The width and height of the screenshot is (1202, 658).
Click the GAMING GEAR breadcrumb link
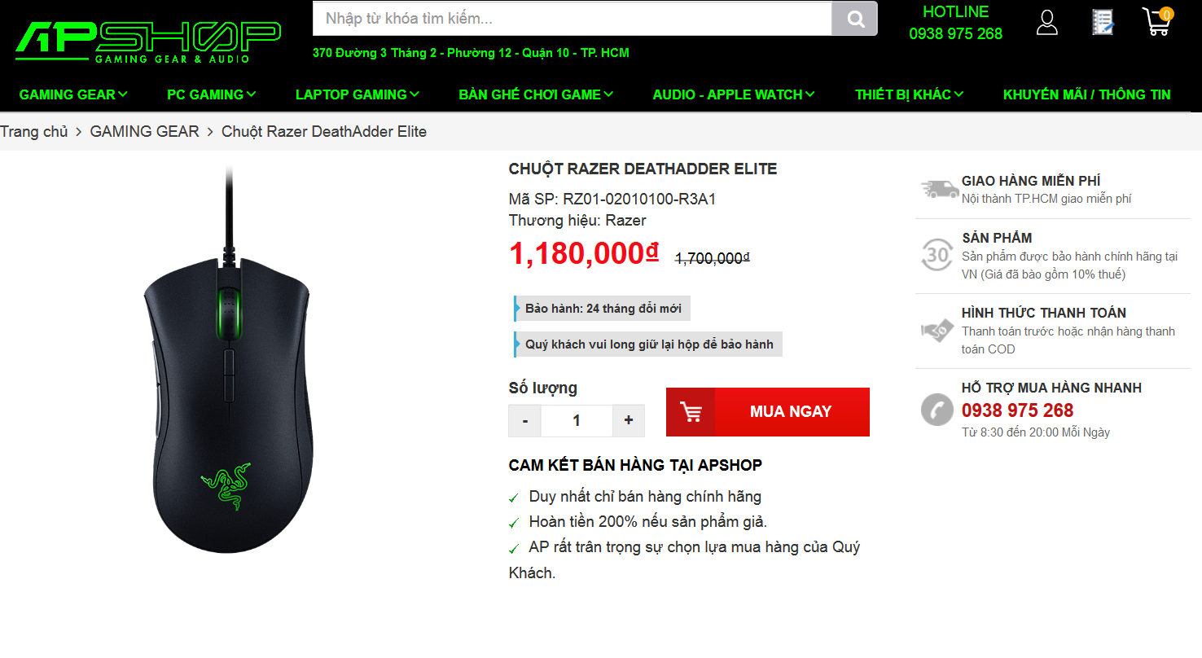click(x=145, y=131)
